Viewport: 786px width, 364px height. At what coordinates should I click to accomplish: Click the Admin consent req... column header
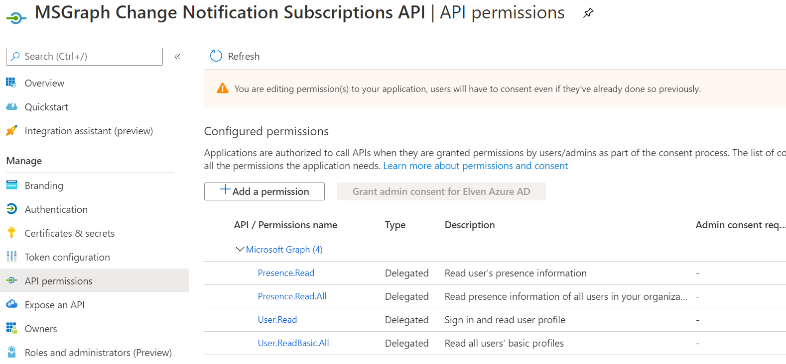(741, 225)
